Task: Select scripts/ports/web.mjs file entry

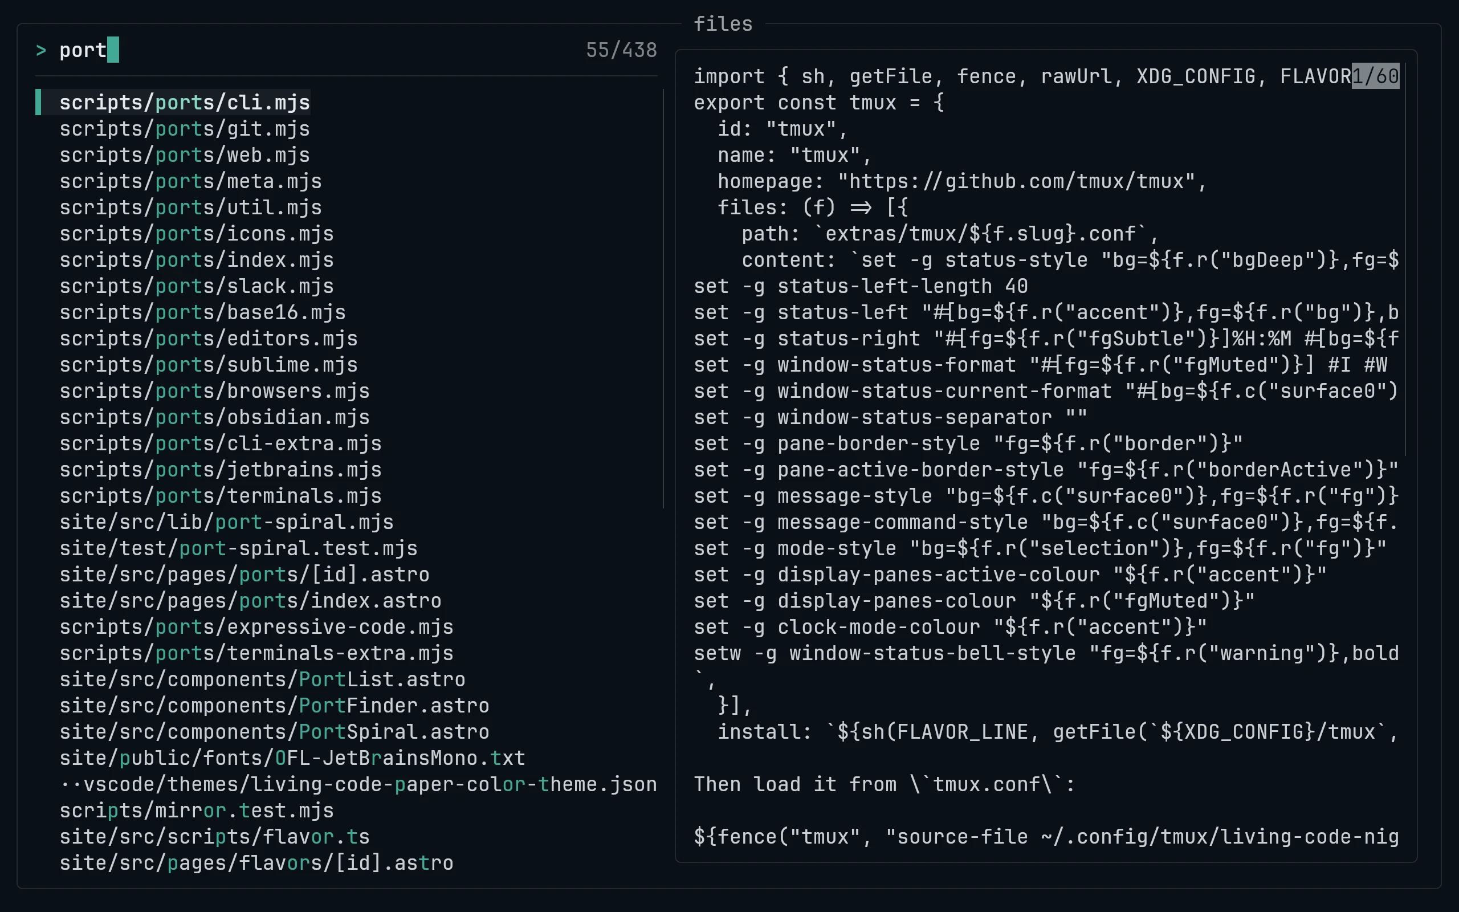Action: pos(185,155)
